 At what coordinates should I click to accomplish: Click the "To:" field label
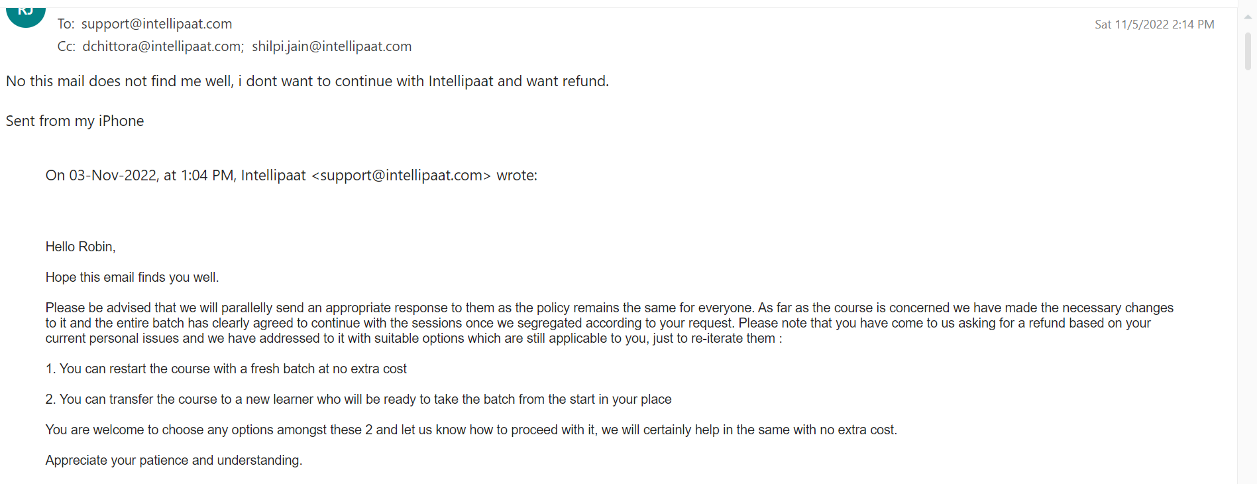[66, 24]
